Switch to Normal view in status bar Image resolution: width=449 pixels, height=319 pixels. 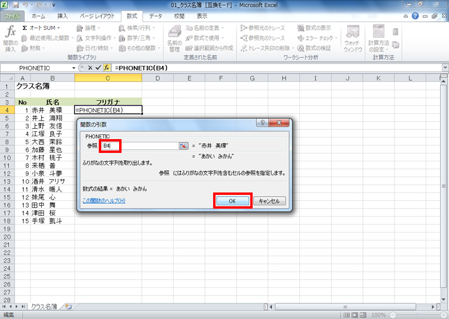point(347,315)
